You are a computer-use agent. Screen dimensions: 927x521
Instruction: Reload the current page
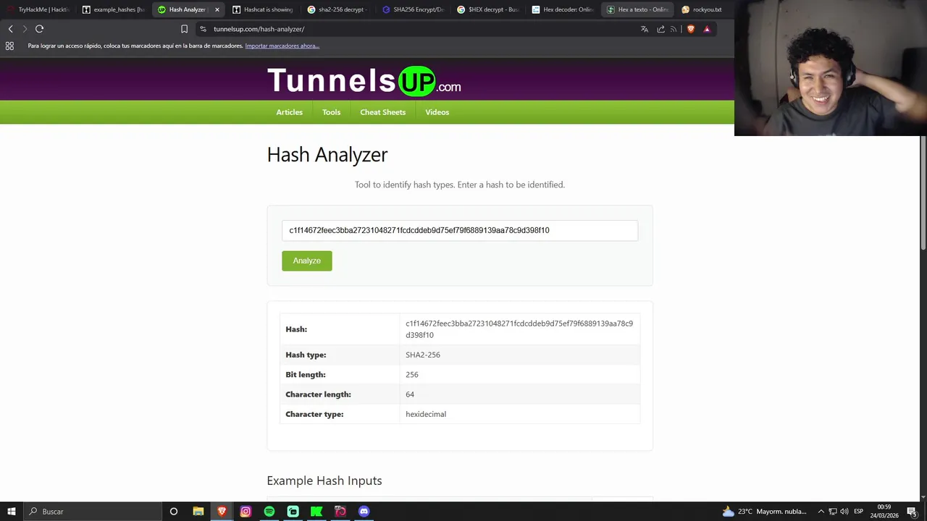[39, 29]
